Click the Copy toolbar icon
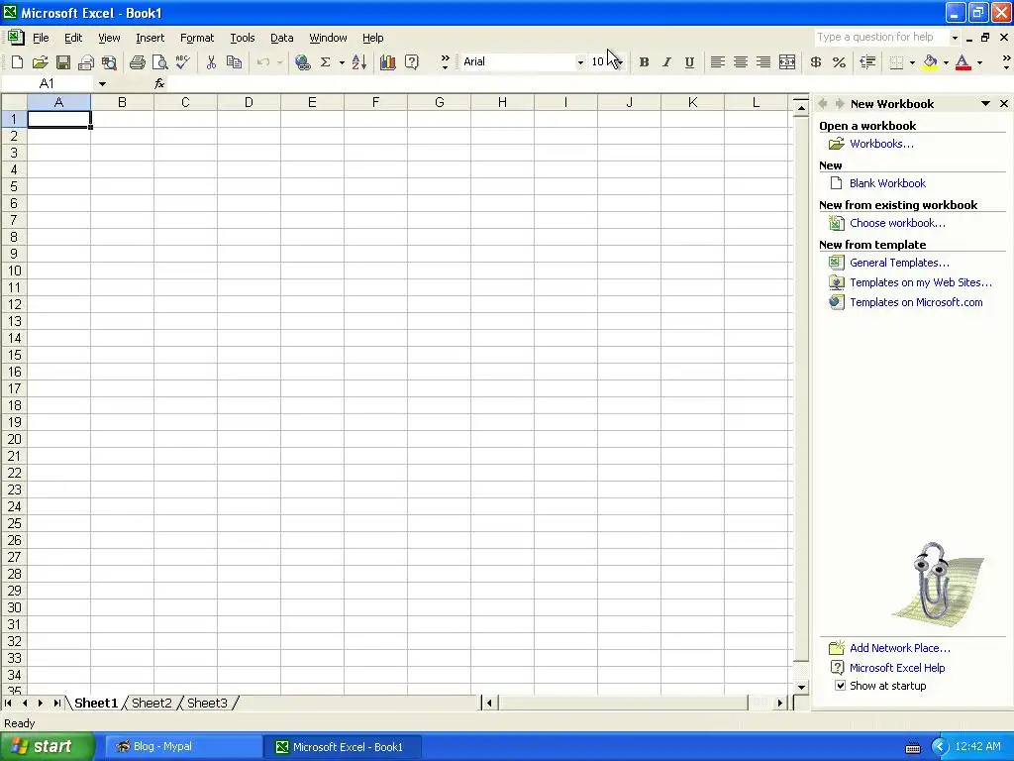 point(234,62)
